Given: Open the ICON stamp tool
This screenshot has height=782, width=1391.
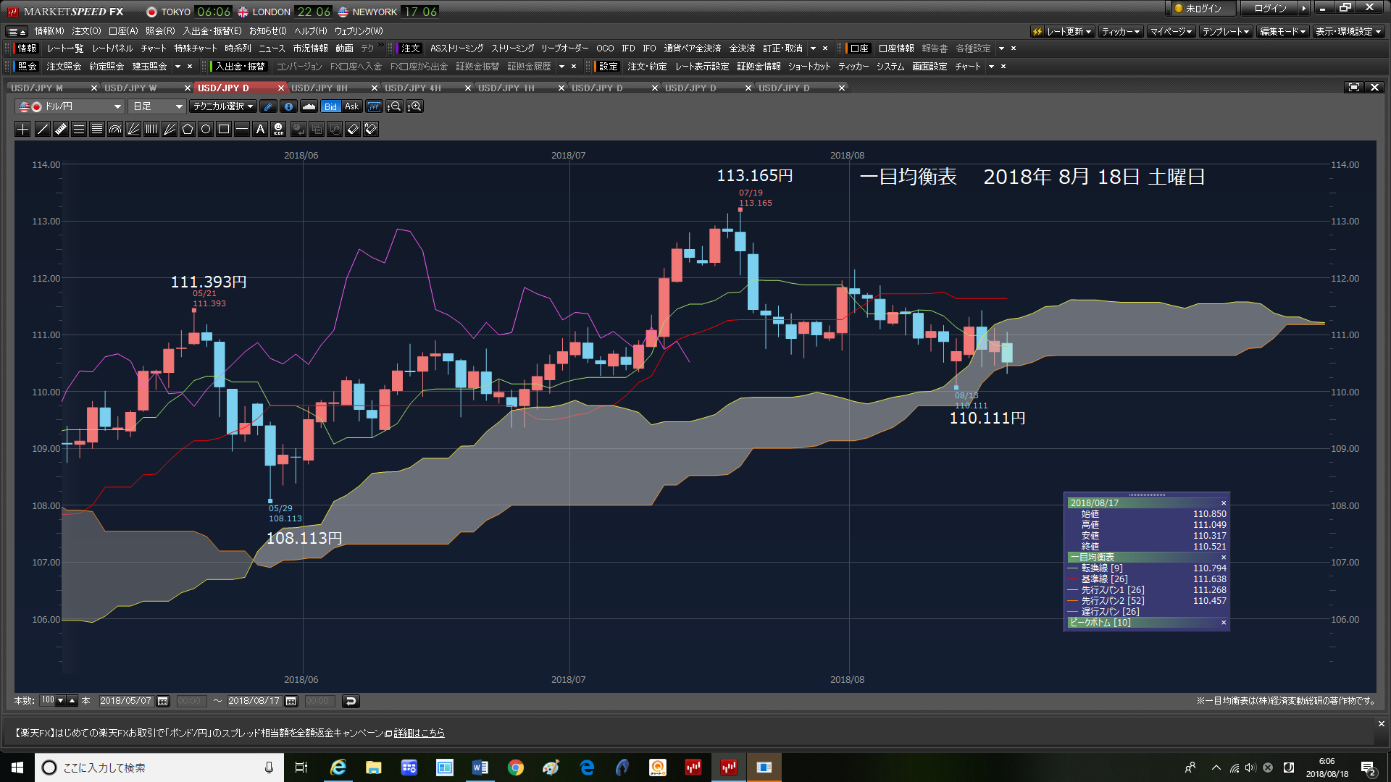Looking at the screenshot, I should (x=278, y=129).
